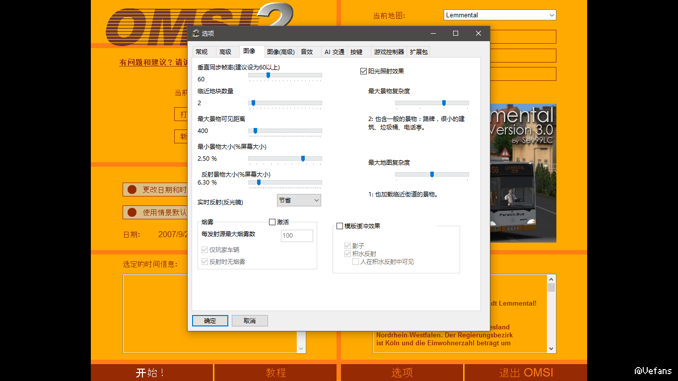Click the 更改日期和时 button in main menu

(x=155, y=190)
